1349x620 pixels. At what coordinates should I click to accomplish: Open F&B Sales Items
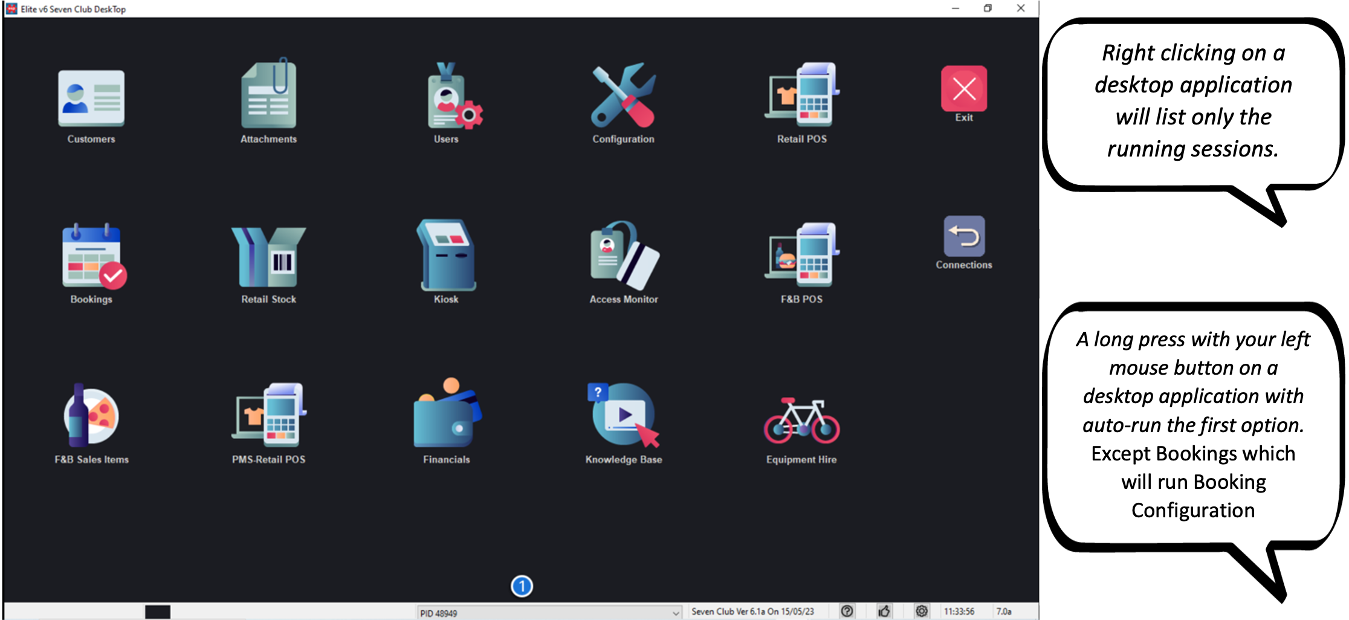click(x=91, y=415)
